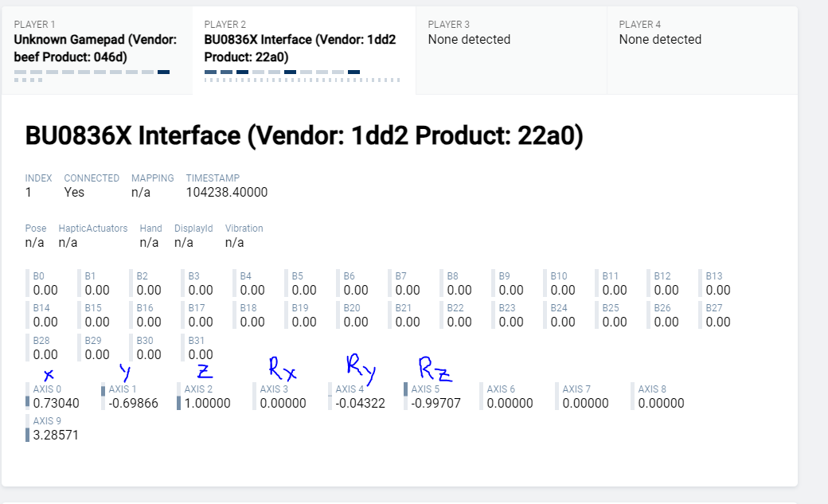The image size is (828, 504).
Task: Click the timestamp value 104238.40000
Action: point(227,192)
